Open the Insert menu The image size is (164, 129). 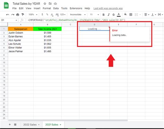[37, 8]
